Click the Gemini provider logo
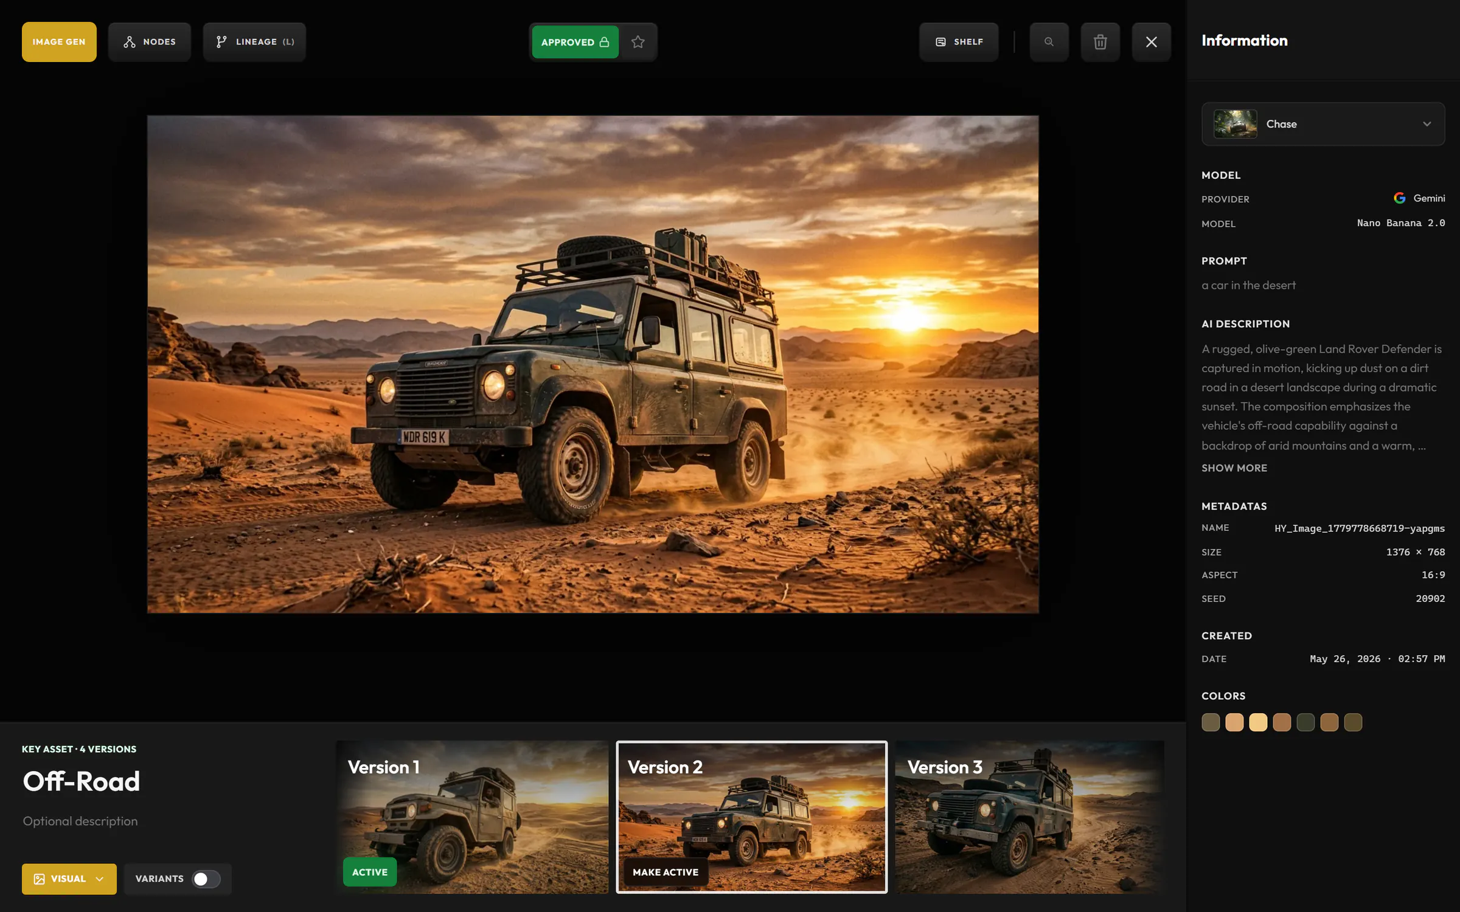 (1400, 198)
